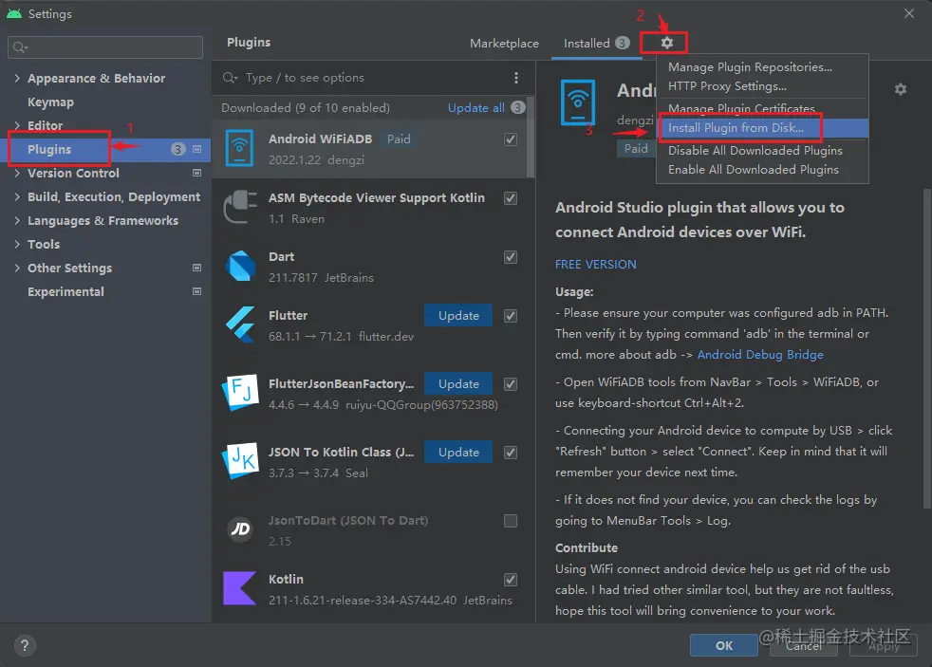Toggle the Flutter plugin checkbox
Viewport: 932px width, 667px height.
point(511,315)
